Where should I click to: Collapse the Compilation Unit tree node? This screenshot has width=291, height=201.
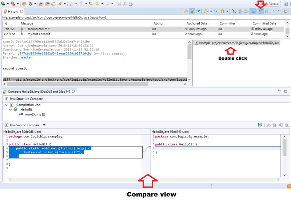6,105
